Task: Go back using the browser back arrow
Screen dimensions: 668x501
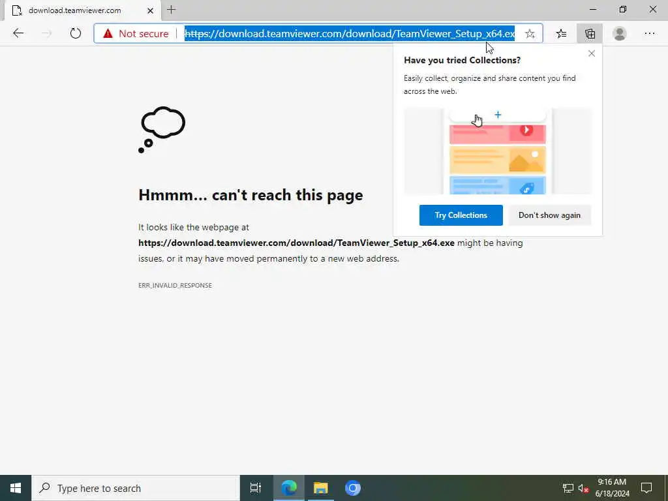Action: click(x=18, y=33)
